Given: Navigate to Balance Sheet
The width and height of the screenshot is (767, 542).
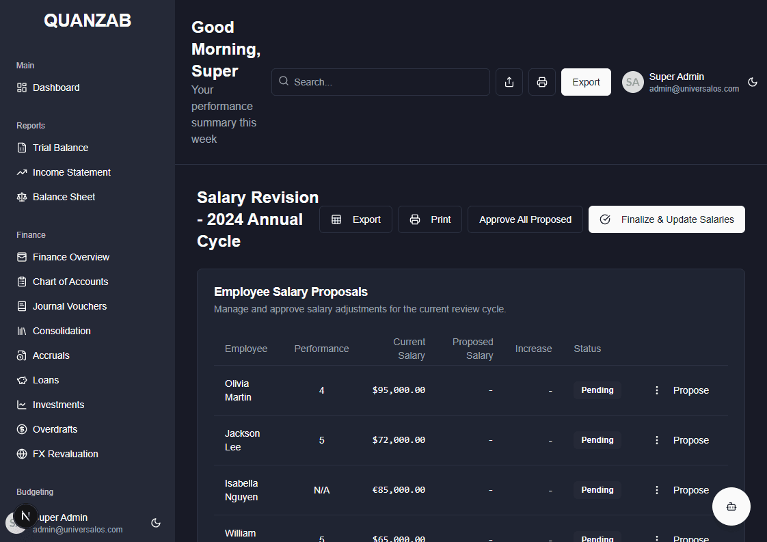Looking at the screenshot, I should point(64,197).
